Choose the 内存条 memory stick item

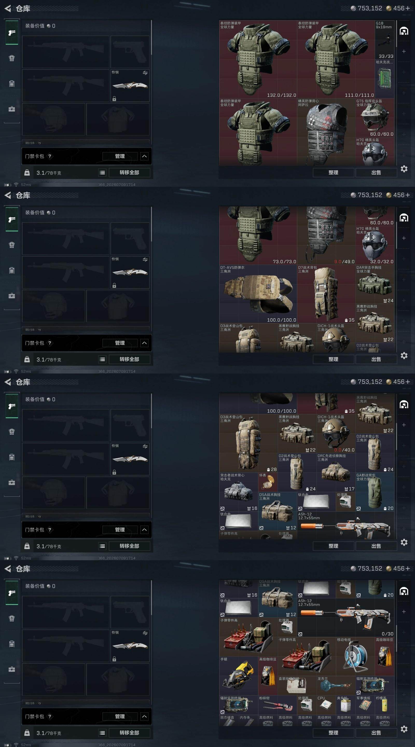pos(248,721)
